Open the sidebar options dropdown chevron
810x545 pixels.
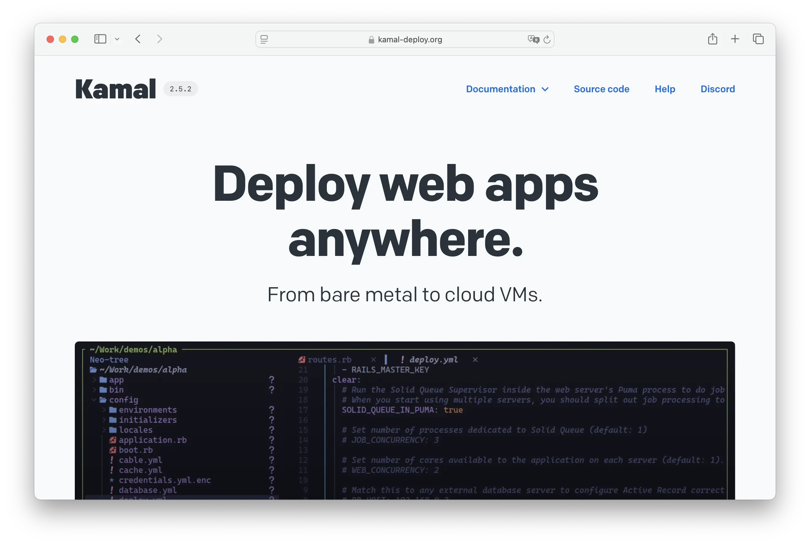117,39
